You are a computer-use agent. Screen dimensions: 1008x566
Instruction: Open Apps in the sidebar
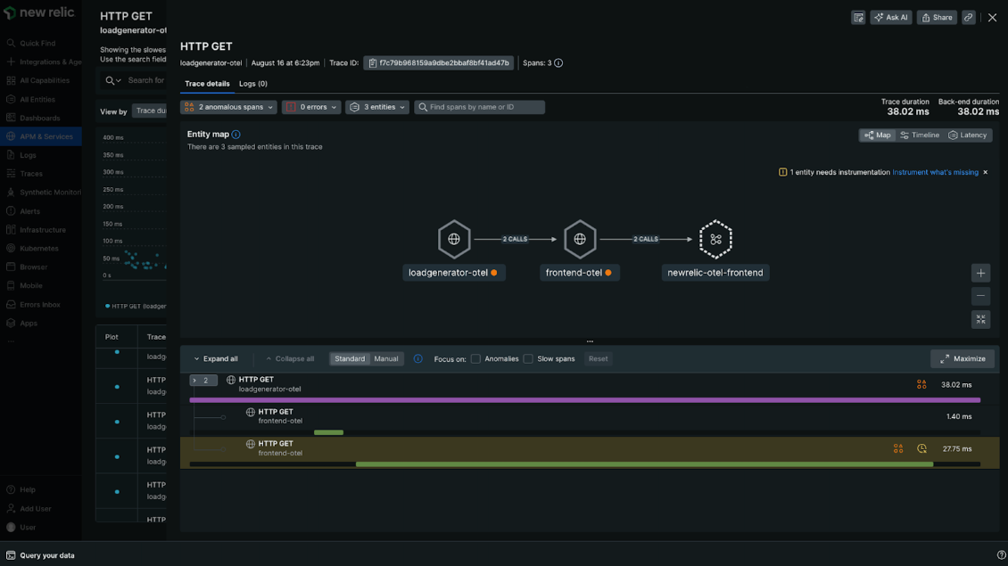pyautogui.click(x=29, y=324)
